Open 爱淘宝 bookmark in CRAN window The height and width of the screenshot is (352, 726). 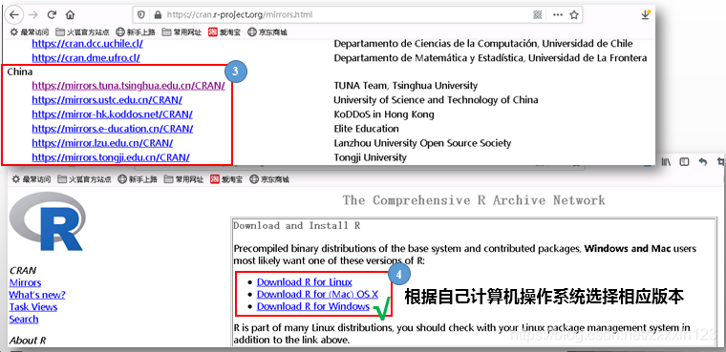pyautogui.click(x=226, y=179)
